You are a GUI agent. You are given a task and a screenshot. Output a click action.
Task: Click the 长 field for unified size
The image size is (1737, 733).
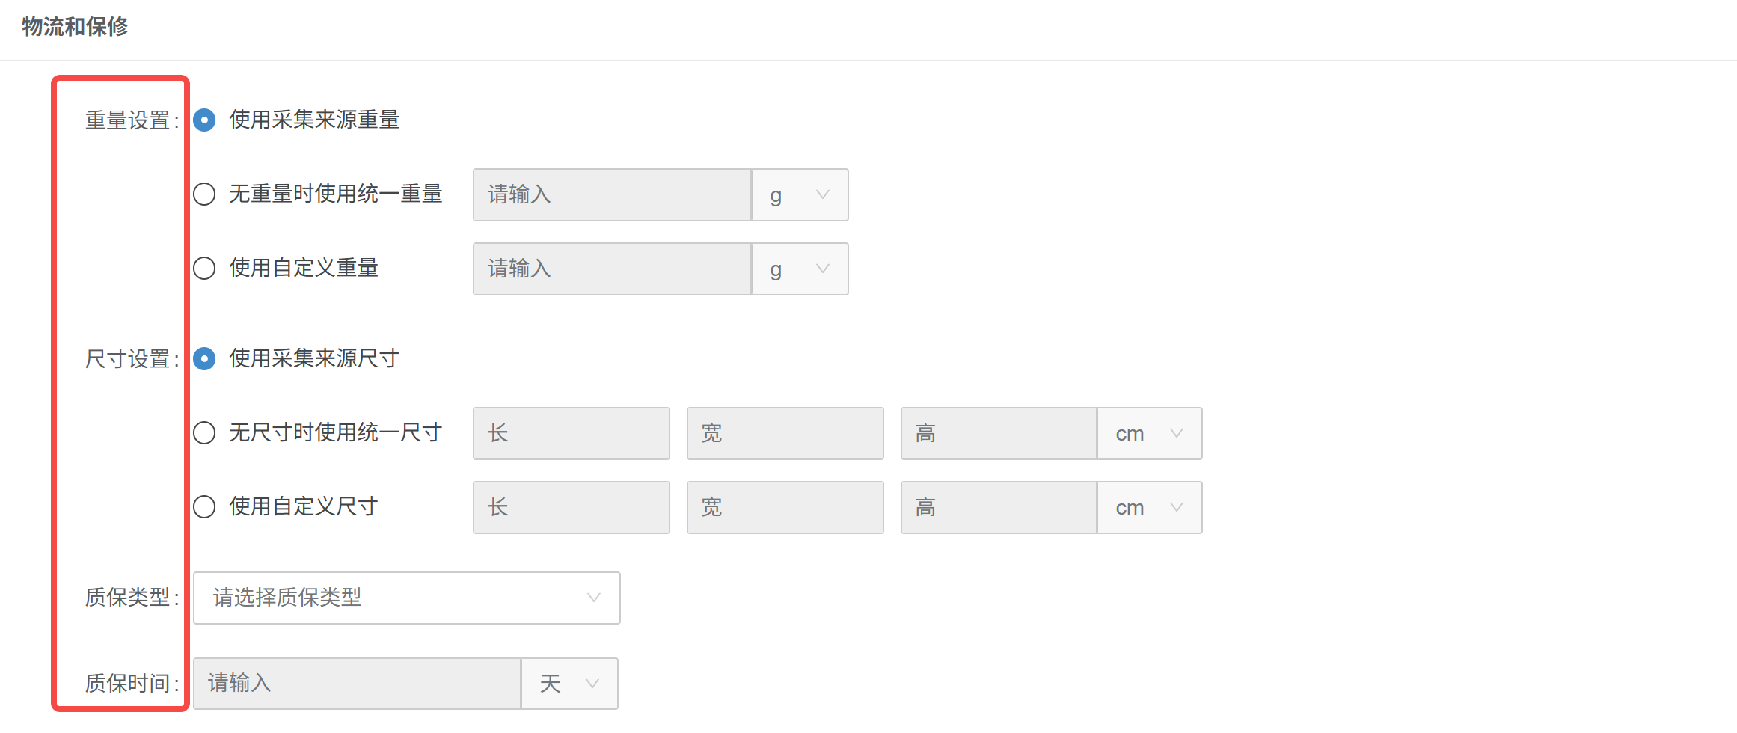tap(571, 433)
